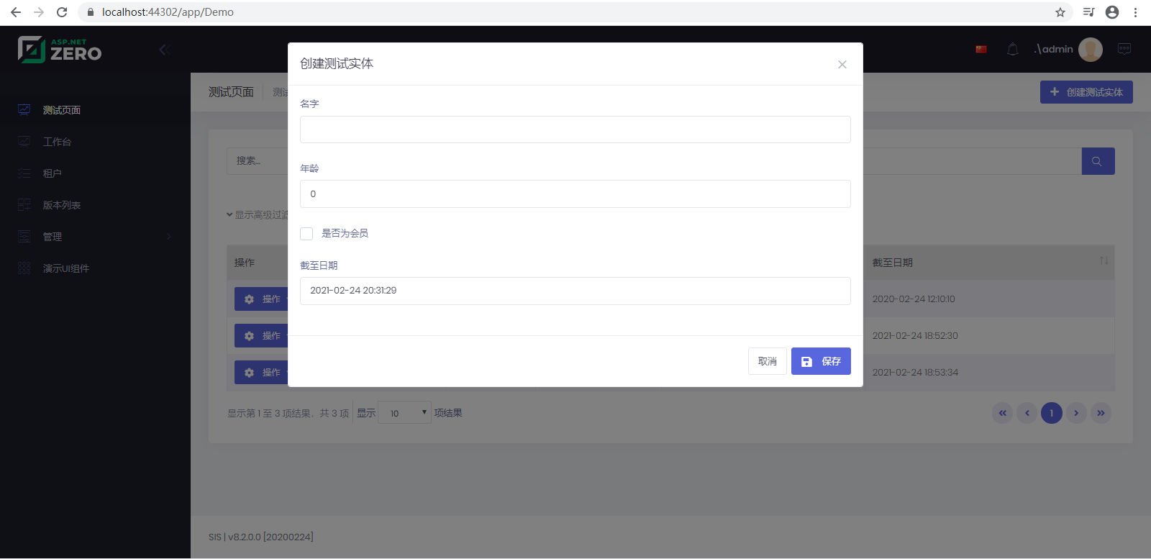Click the browser address bar URL
Image resolution: width=1151 pixels, height=559 pixels.
click(x=168, y=12)
